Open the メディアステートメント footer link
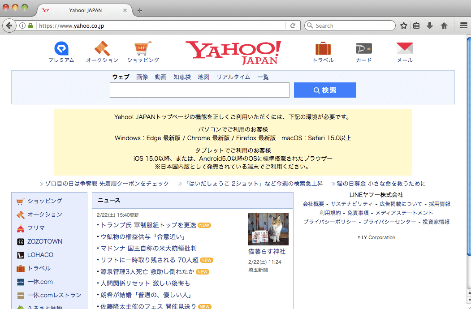Screen dimensions: 471x309 [404, 213]
